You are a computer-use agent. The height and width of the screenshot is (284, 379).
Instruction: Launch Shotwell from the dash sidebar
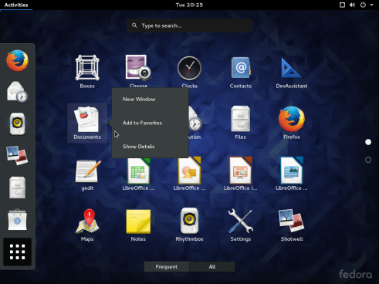(x=17, y=155)
